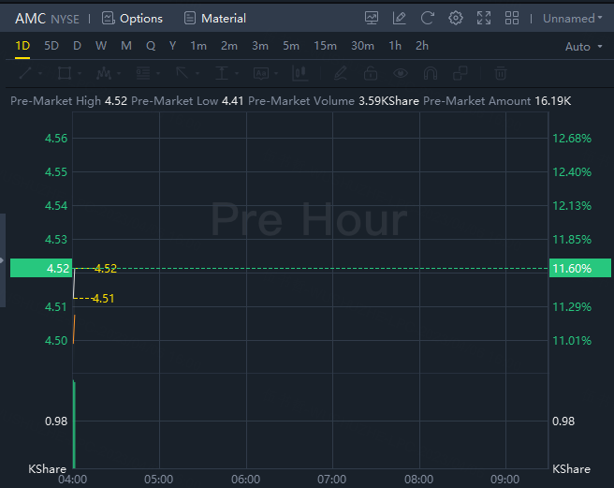614x488 pixels.
Task: Toggle drawing visibility with the eye icon
Action: click(401, 73)
